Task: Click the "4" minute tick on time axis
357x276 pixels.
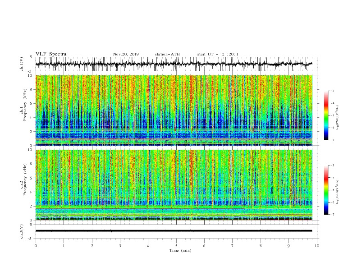Action: click(148, 246)
